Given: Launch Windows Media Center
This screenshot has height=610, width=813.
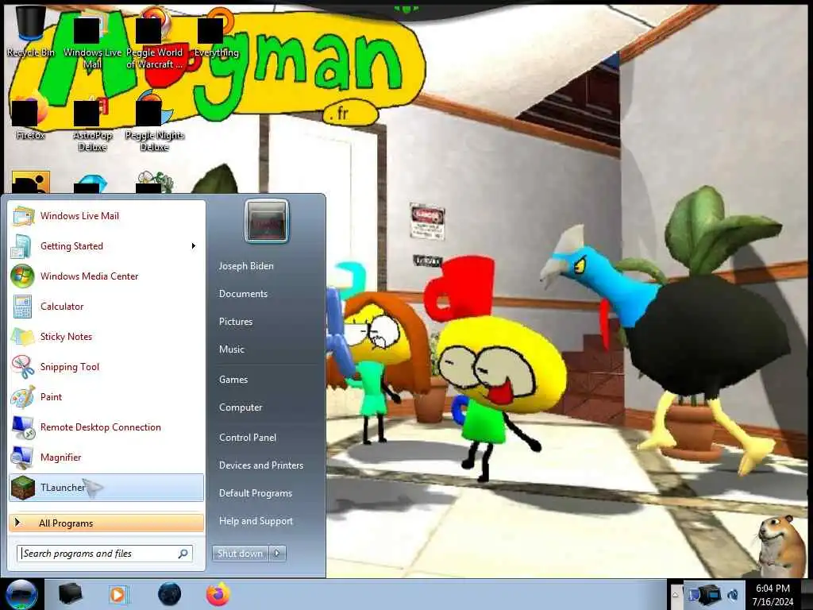Looking at the screenshot, I should click(106, 276).
